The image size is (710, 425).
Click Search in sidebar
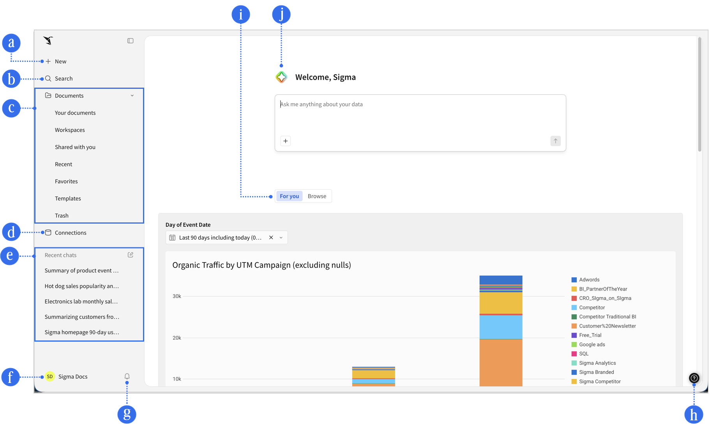[x=64, y=79]
